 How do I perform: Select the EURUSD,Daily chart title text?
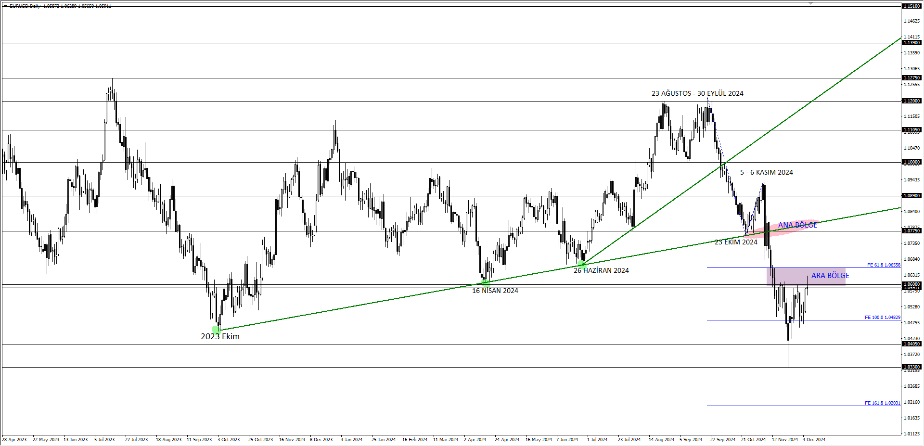[x=25, y=6]
